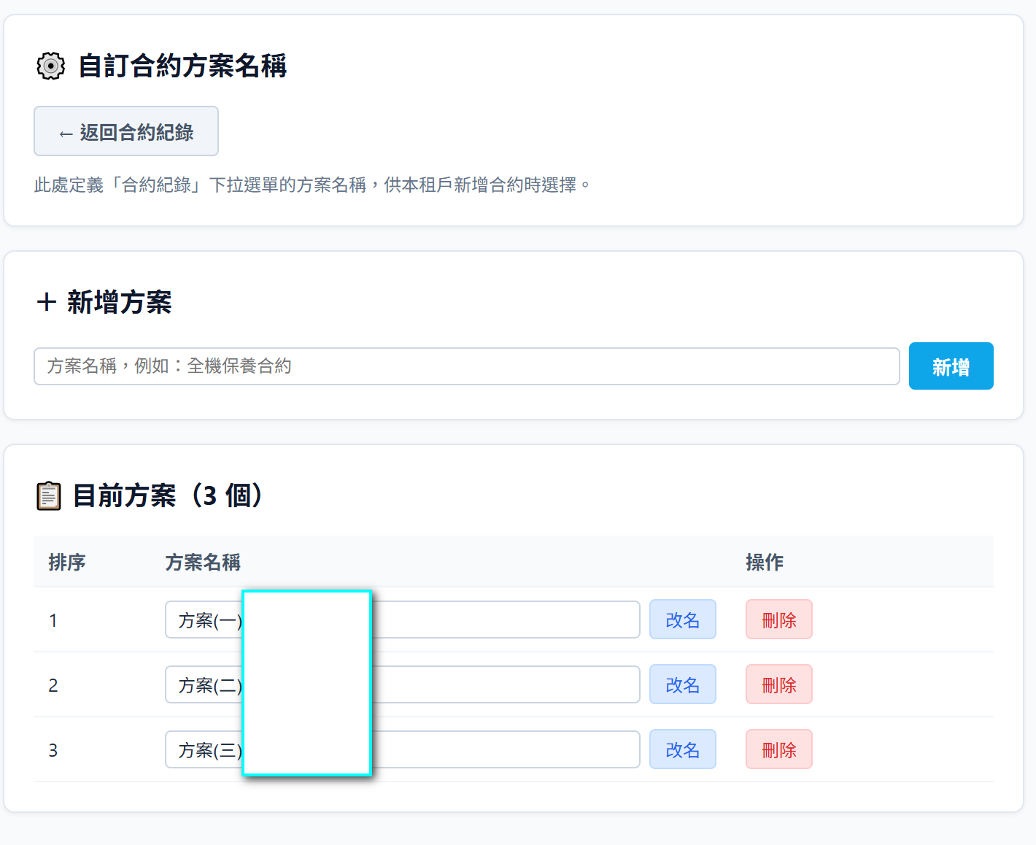Image resolution: width=1036 pixels, height=845 pixels.
Task: Click the 排序 column header
Action: click(x=67, y=562)
